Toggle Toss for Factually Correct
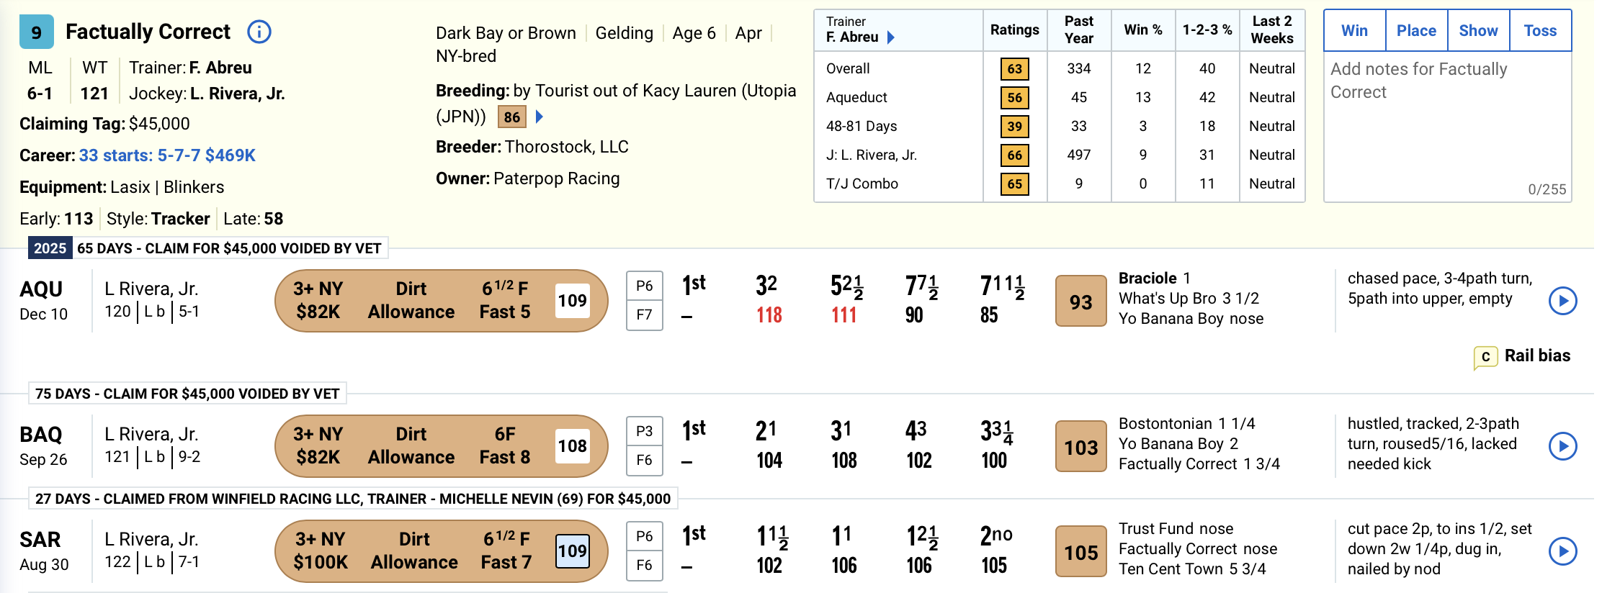 [1540, 31]
